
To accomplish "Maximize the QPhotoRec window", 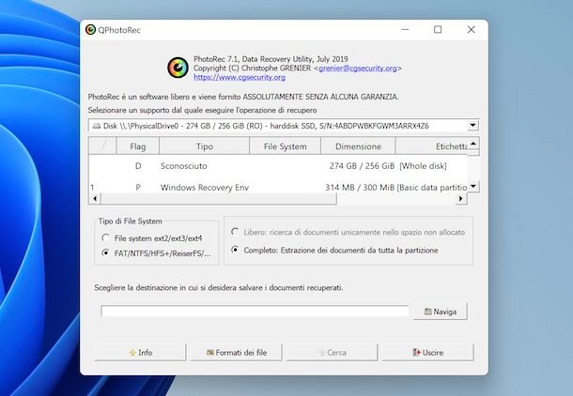I will (x=438, y=30).
